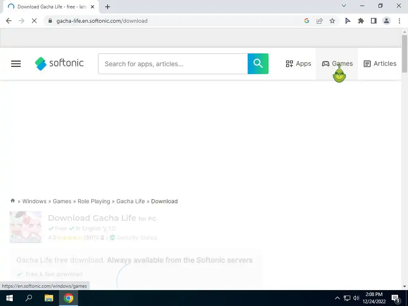This screenshot has height=306, width=408.
Task: Open the Games section
Action: (337, 63)
